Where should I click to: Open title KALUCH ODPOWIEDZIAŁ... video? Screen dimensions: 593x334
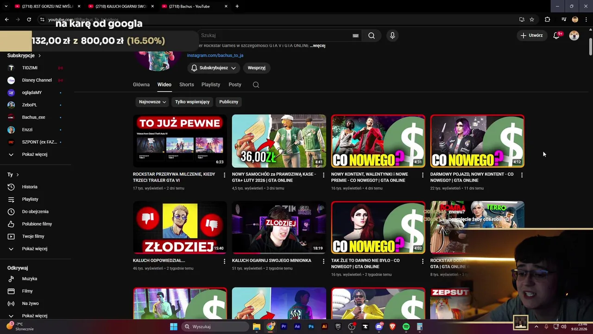159,260
